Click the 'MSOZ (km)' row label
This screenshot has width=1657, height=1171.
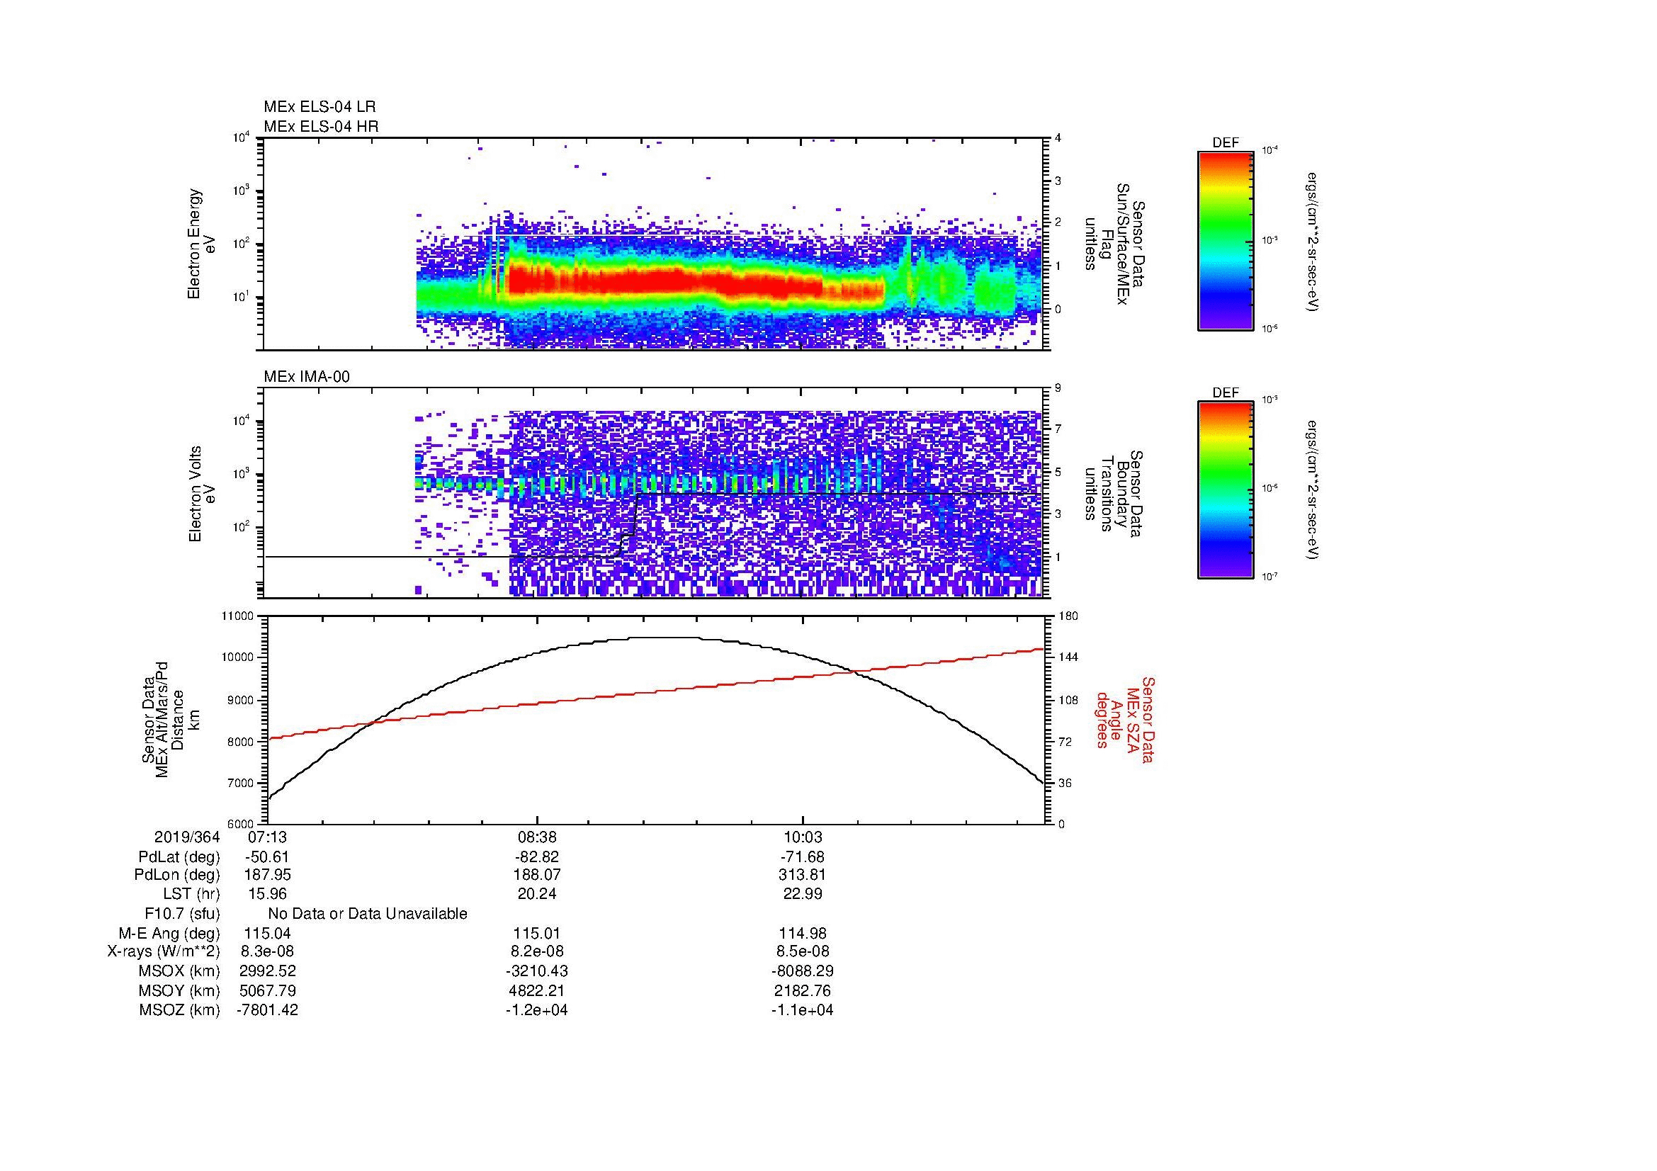(179, 1010)
